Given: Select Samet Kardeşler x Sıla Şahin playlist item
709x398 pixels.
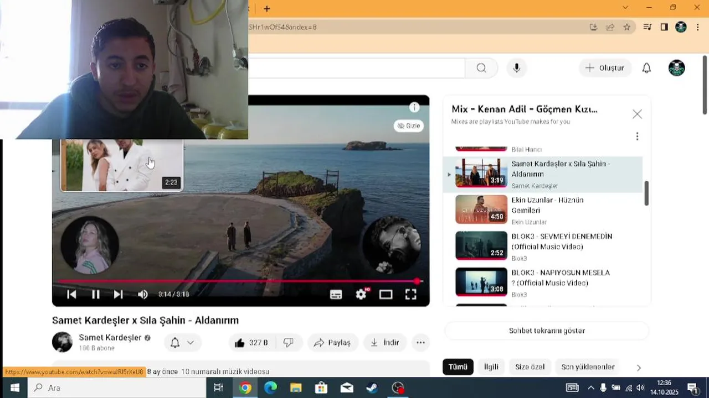Looking at the screenshot, I should click(x=543, y=174).
